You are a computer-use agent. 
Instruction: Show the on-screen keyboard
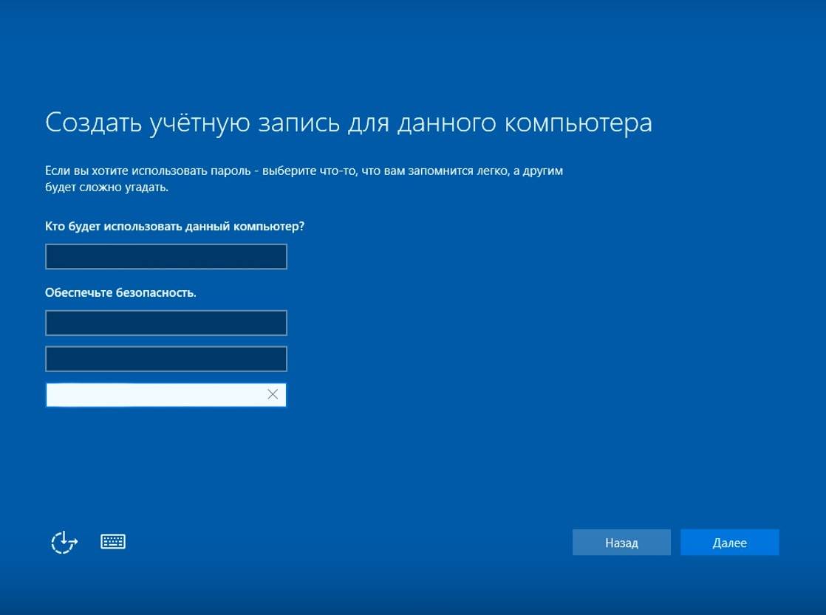113,542
